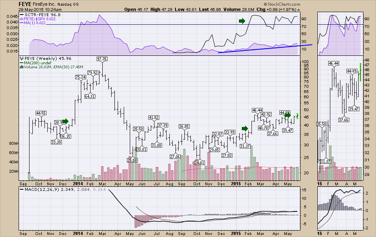Click the latest green-highlighted weekly price bar
The height and width of the screenshot is (237, 376).
click(297, 116)
